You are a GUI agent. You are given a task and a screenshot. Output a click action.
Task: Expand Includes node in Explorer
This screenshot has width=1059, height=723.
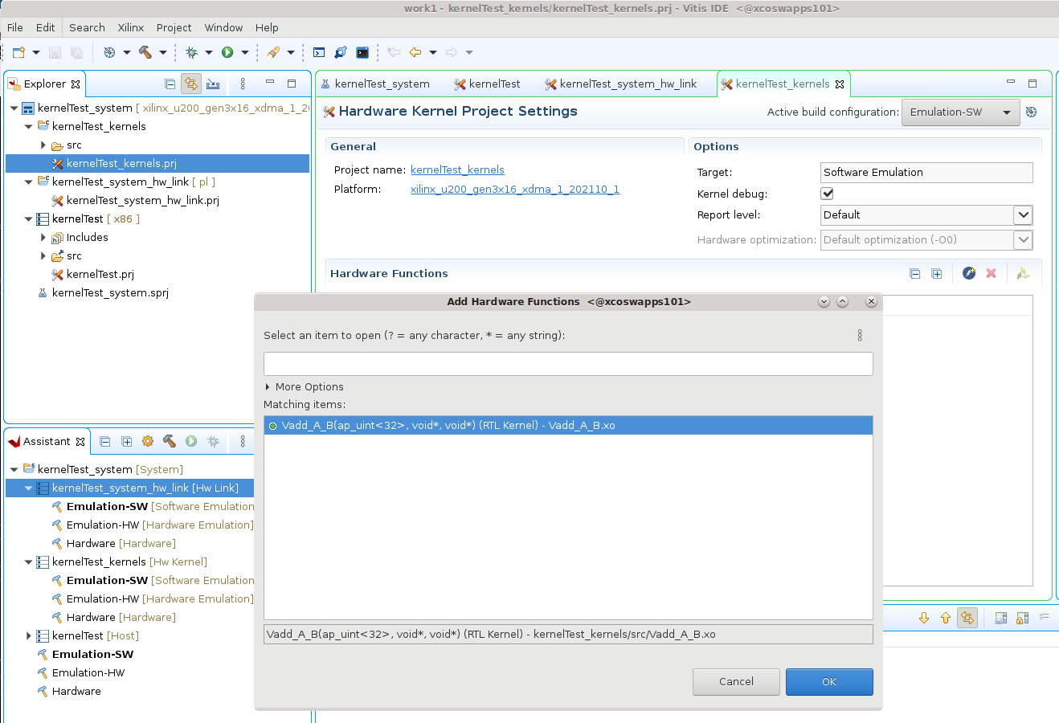(43, 237)
